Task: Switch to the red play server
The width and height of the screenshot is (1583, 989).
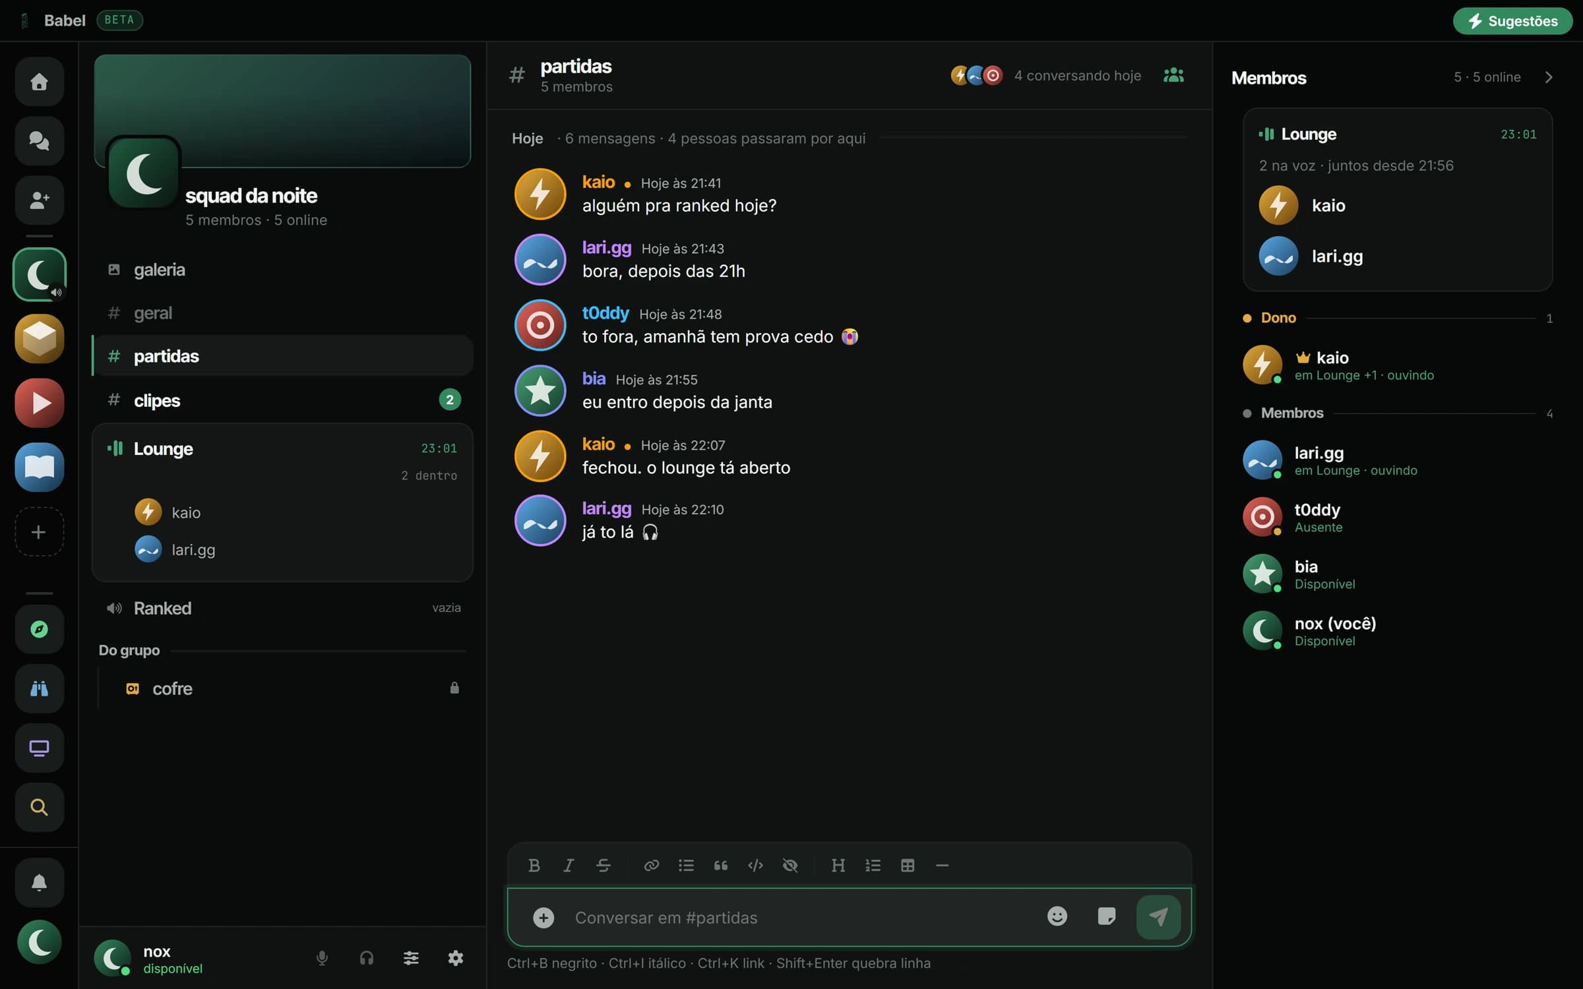Action: [39, 403]
